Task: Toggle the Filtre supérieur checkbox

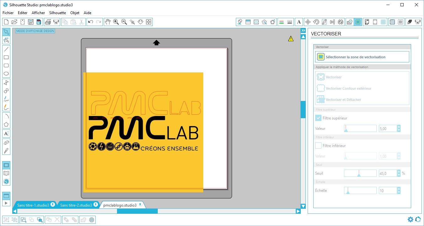Action: coord(318,118)
